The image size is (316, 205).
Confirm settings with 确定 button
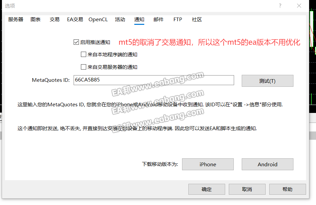point(206,189)
